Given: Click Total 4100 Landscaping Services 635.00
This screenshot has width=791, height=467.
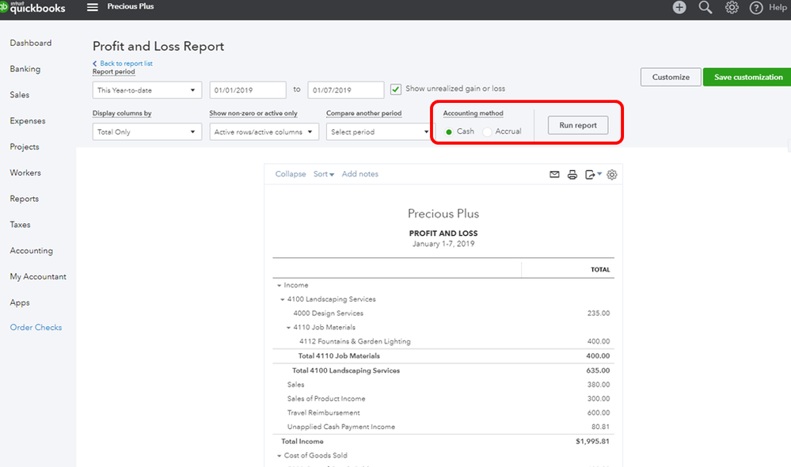Looking at the screenshot, I should click(x=599, y=370).
